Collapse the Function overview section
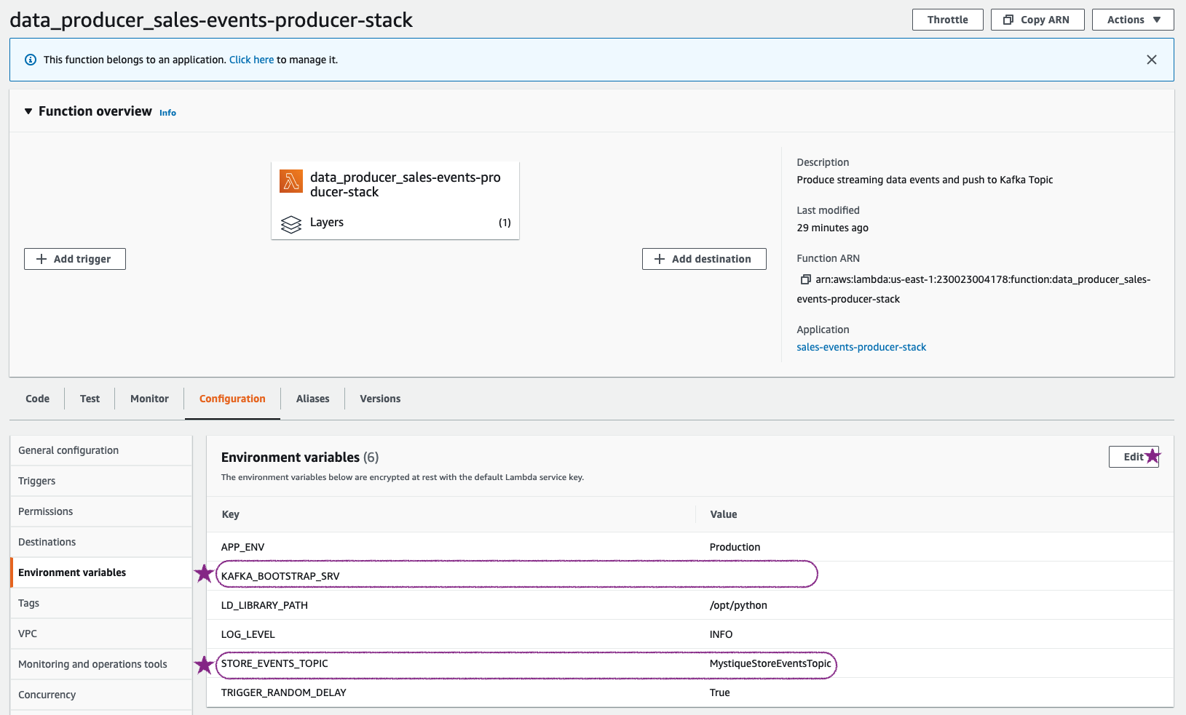Viewport: 1186px width, 715px height. [28, 111]
